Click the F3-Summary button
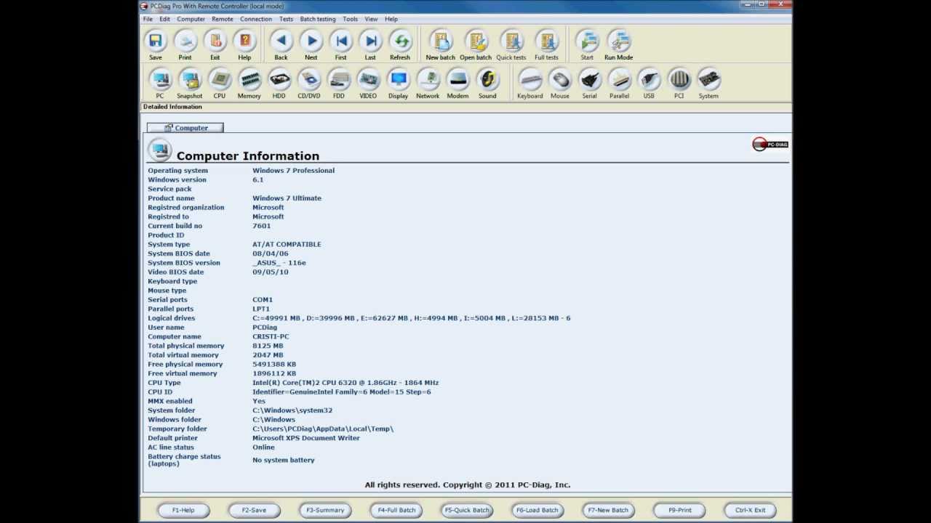Screen dimensions: 931x523 325,510
